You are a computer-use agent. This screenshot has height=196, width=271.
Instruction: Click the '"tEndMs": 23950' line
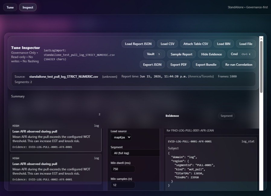187,177
